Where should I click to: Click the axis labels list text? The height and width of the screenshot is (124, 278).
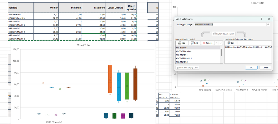pos(248,47)
